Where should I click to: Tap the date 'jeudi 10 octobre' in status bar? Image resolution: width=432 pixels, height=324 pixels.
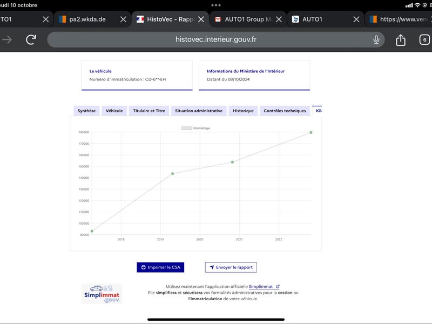click(18, 5)
